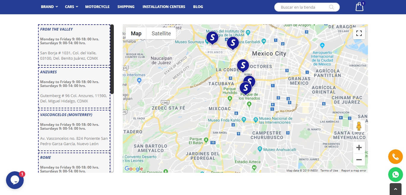Select the S marker above Parque de los Venados

[x=246, y=88]
